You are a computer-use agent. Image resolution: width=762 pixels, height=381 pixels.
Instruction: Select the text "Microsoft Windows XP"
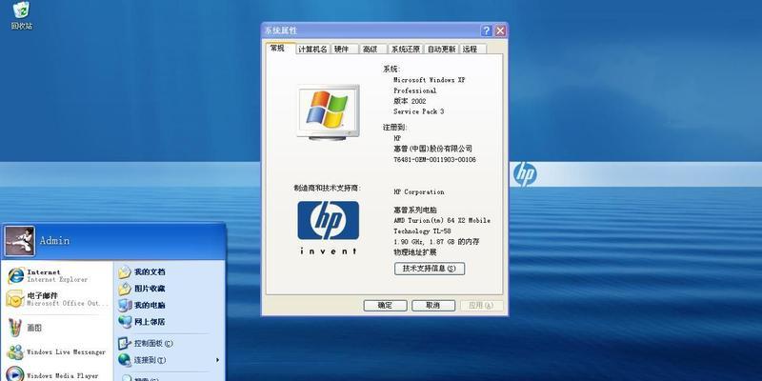coord(430,80)
